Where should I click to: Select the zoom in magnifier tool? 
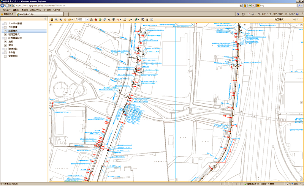click(57, 19)
